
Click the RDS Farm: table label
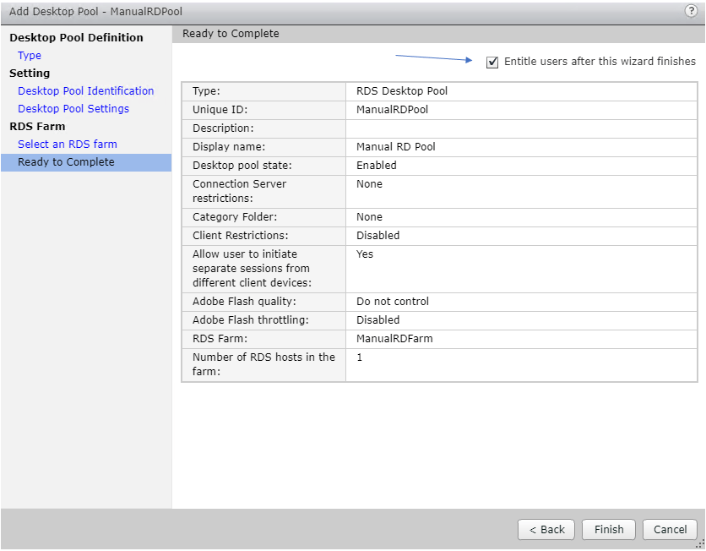(x=220, y=338)
